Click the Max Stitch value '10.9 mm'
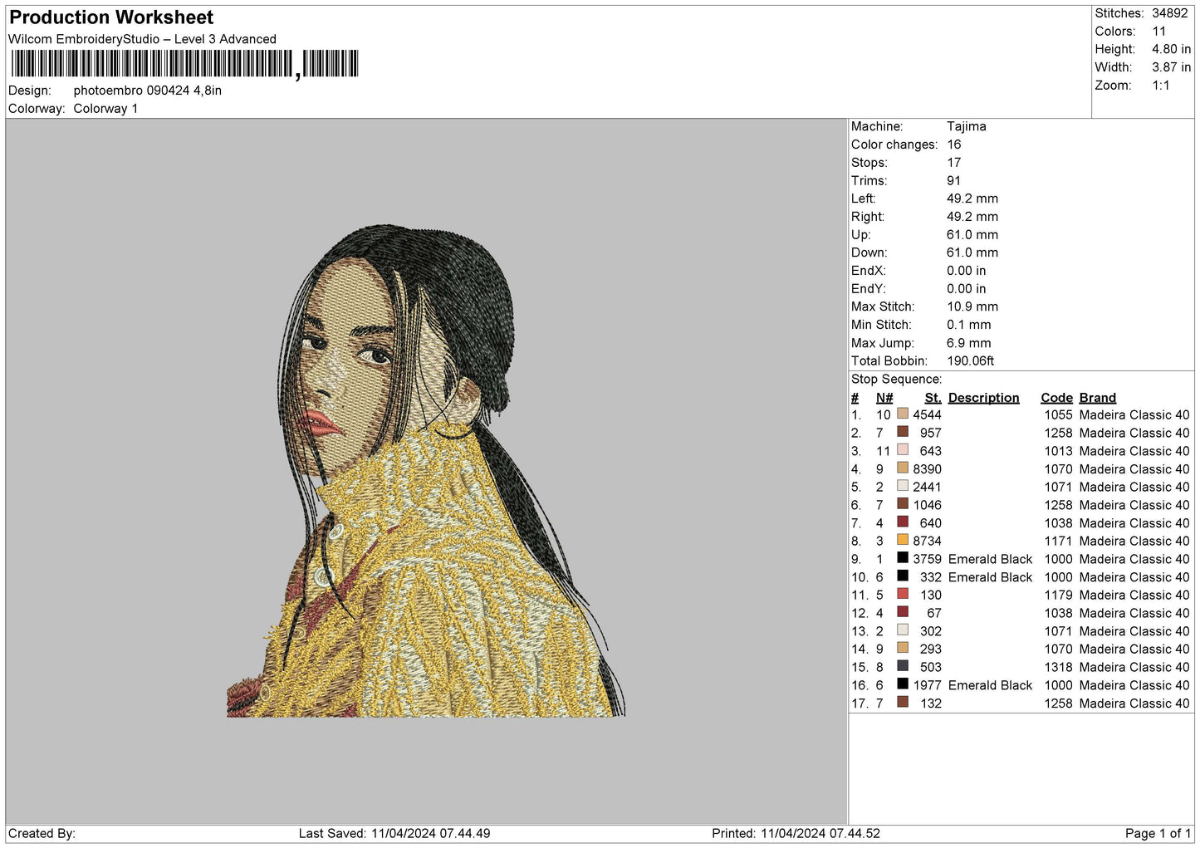 pyautogui.click(x=972, y=306)
